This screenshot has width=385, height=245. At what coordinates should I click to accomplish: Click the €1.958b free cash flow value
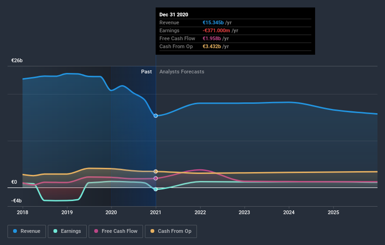pos(211,38)
